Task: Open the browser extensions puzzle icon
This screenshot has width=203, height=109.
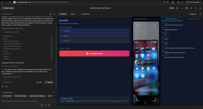Action: click(173, 2)
